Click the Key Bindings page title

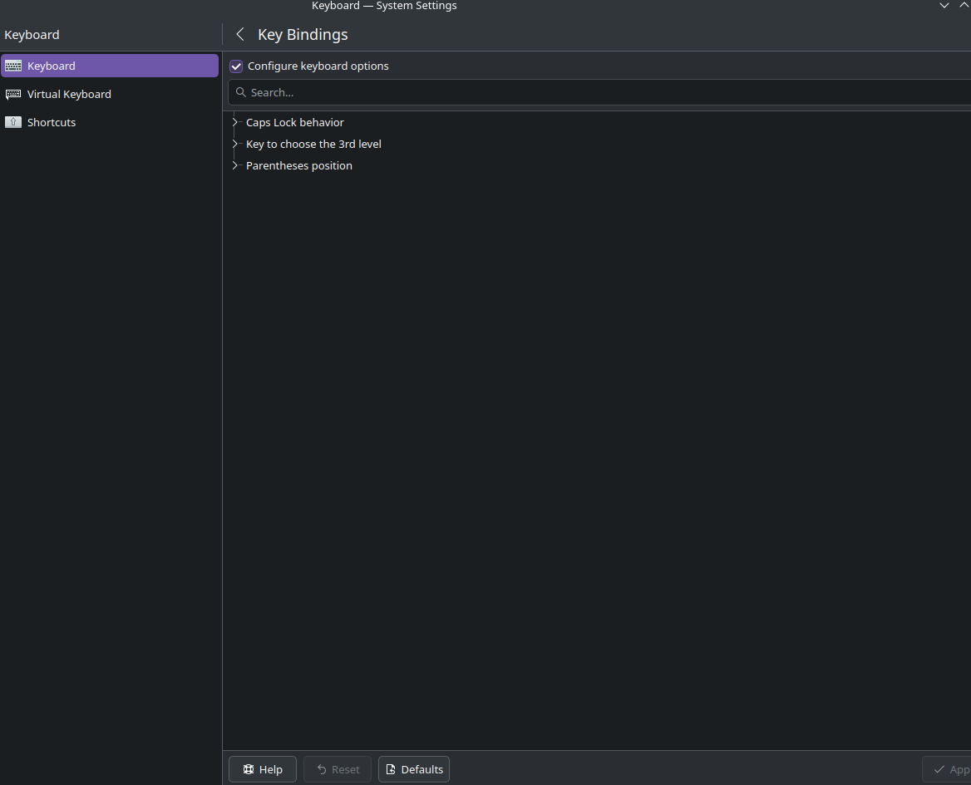pos(303,35)
